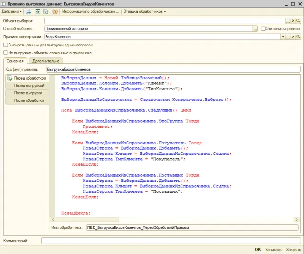Viewport: 304px width, 254px height.
Task: Click the Закрыть button
Action: point(294,250)
